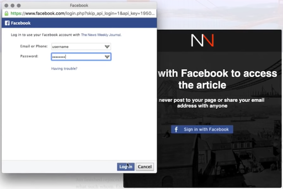Select the Sign in with Facebook label
Image resolution: width=283 pixels, height=189 pixels.
pyautogui.click(x=206, y=129)
